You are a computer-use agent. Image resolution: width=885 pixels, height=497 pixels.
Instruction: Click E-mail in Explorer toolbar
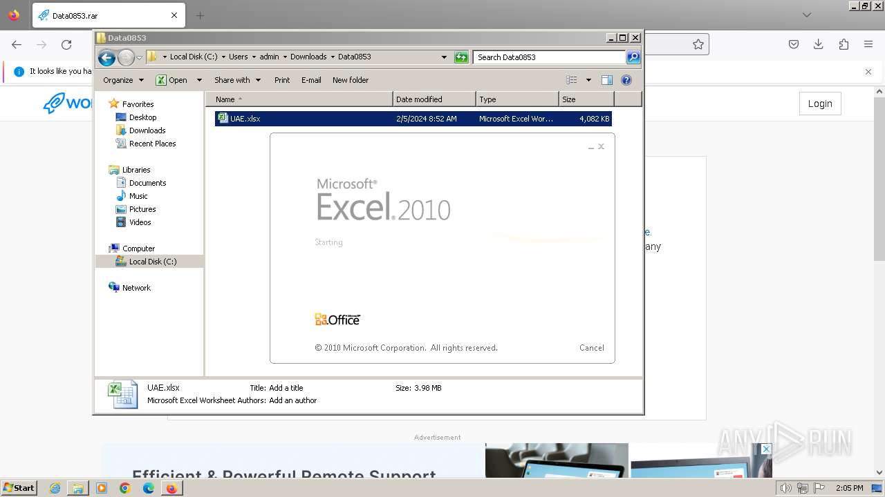tap(311, 80)
